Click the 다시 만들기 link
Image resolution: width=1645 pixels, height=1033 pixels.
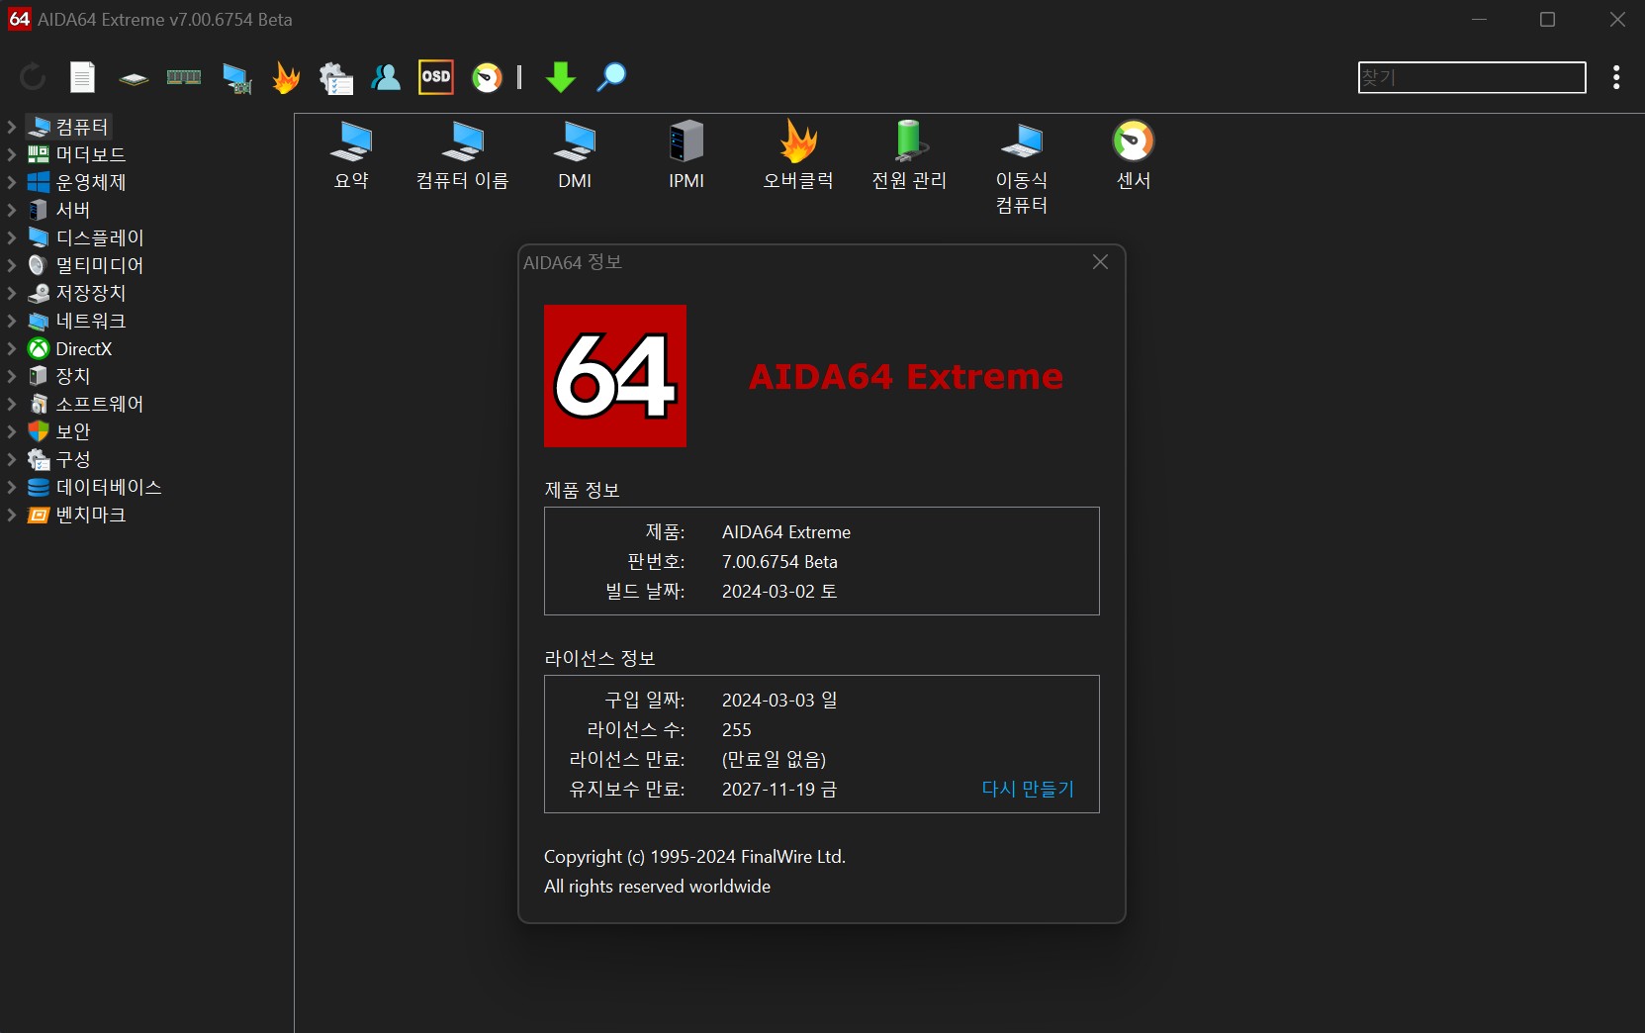pyautogui.click(x=1028, y=789)
